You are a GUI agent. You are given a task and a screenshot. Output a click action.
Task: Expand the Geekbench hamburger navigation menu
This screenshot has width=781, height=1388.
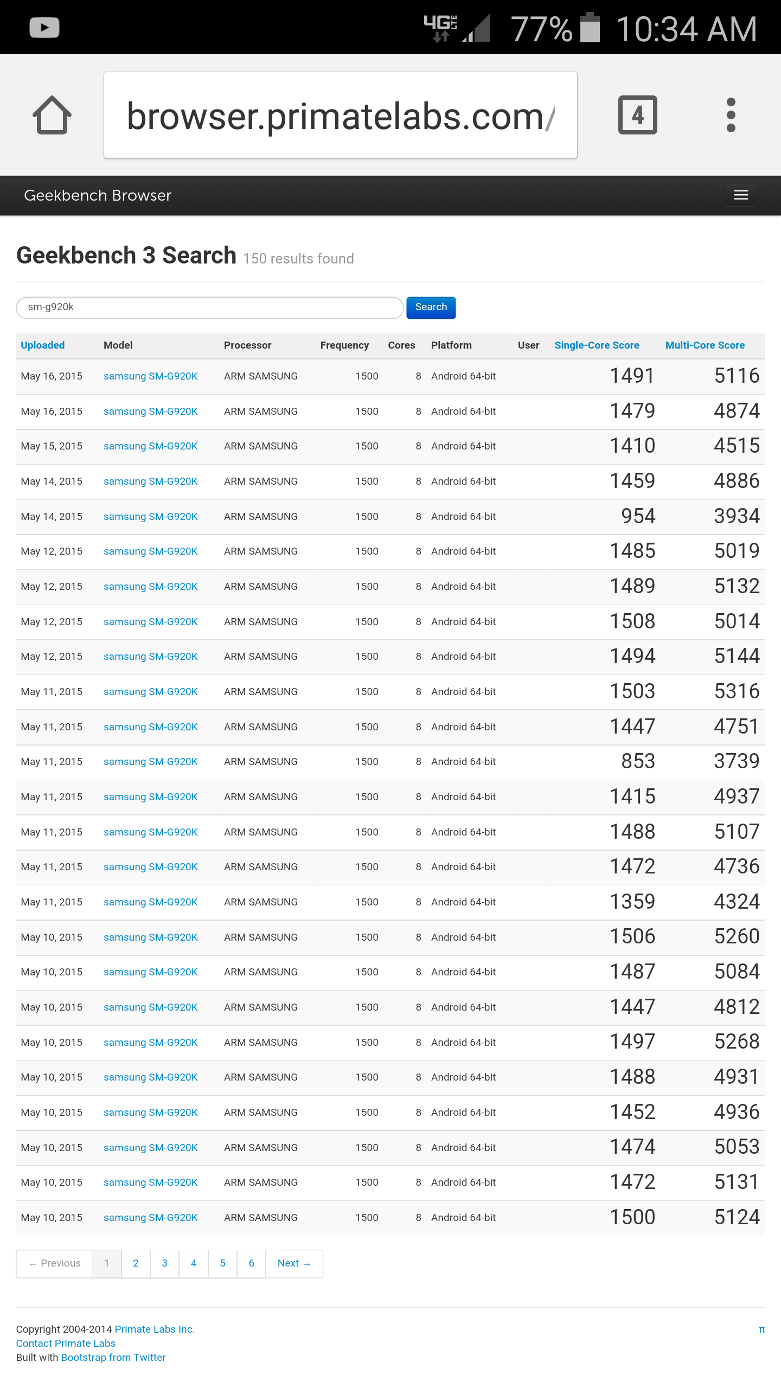741,195
